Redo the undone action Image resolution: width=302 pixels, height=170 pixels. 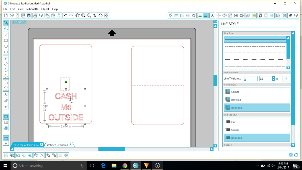pyautogui.click(x=71, y=16)
